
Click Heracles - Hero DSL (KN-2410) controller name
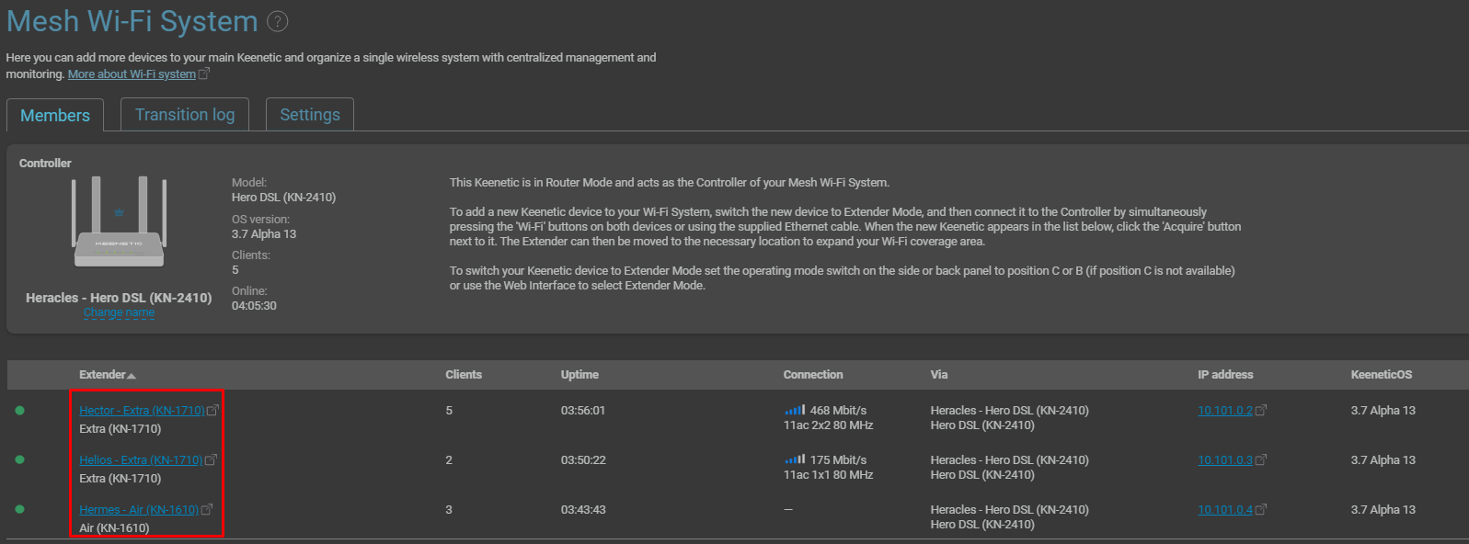tap(119, 298)
